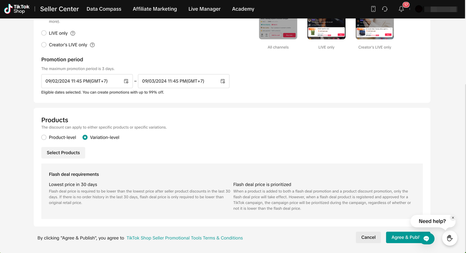Click the Select Products button
466x253 pixels.
(x=63, y=153)
